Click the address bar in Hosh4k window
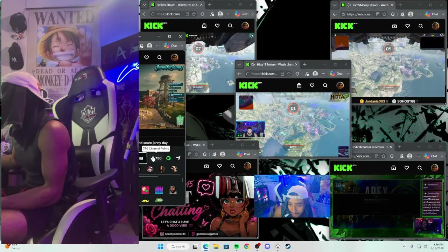This screenshot has width=448, height=252. tap(169, 14)
